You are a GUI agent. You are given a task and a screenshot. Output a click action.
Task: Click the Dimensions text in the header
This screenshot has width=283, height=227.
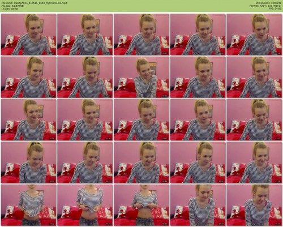(x=269, y=3)
